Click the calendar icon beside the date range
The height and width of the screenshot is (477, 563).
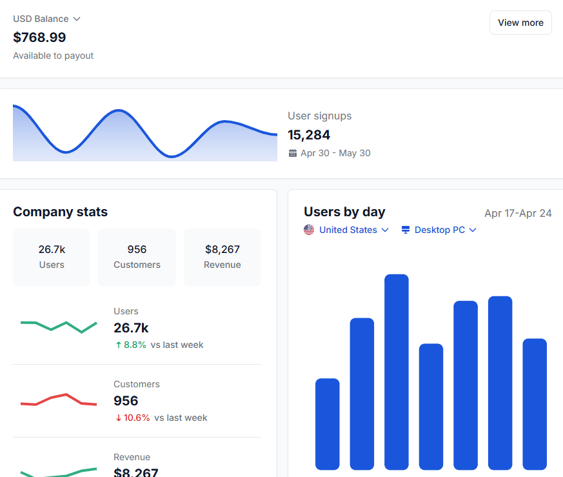click(x=292, y=153)
